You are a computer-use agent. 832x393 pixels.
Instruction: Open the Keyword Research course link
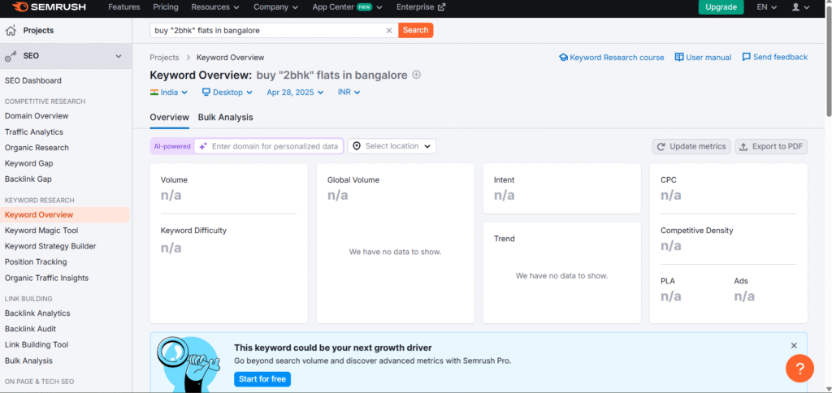click(x=611, y=58)
